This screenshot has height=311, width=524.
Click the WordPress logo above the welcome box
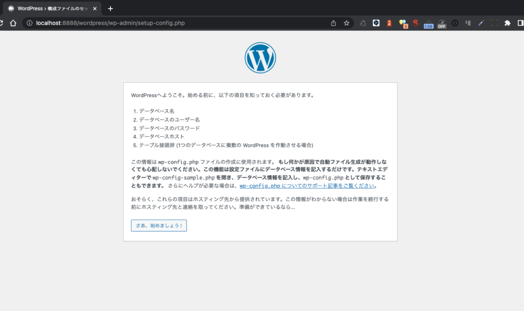point(260,57)
